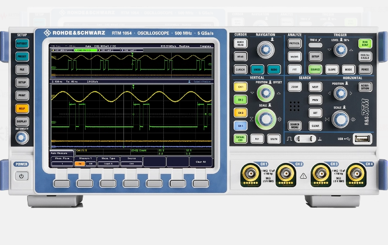Open the Meas. Type on-screen selector

click(x=108, y=161)
